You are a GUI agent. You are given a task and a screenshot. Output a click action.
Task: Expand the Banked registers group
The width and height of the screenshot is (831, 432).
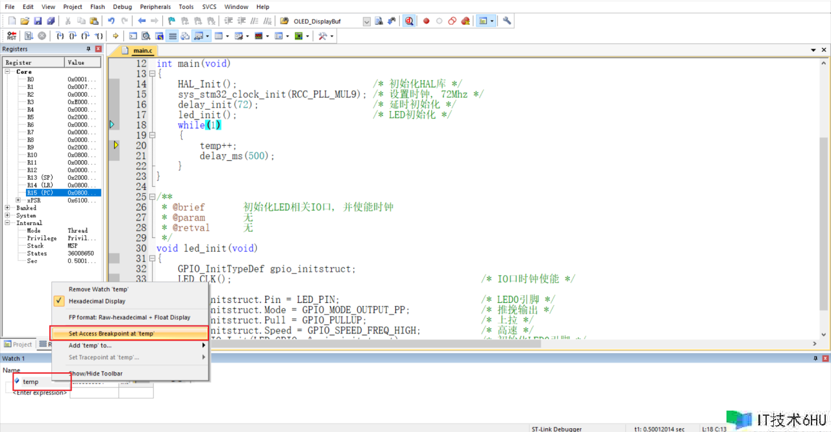(8, 208)
